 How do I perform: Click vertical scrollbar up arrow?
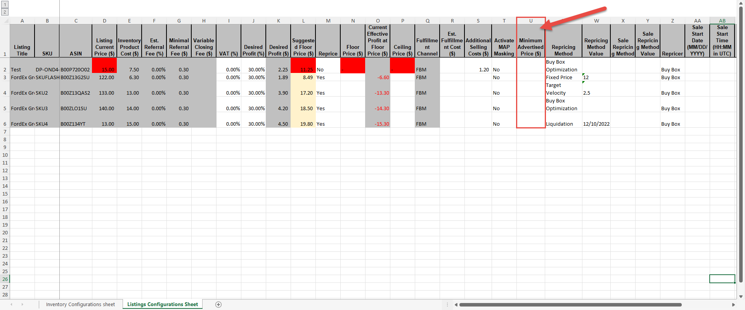click(741, 3)
